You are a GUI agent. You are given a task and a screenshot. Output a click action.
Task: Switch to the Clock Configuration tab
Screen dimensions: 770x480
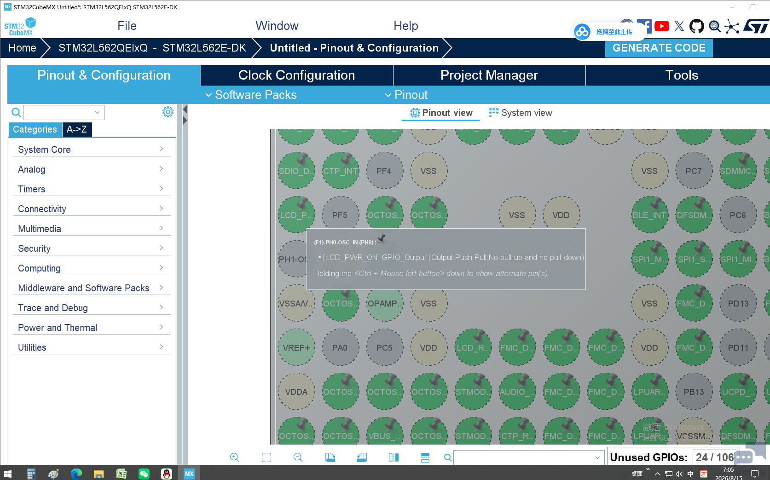pos(297,75)
